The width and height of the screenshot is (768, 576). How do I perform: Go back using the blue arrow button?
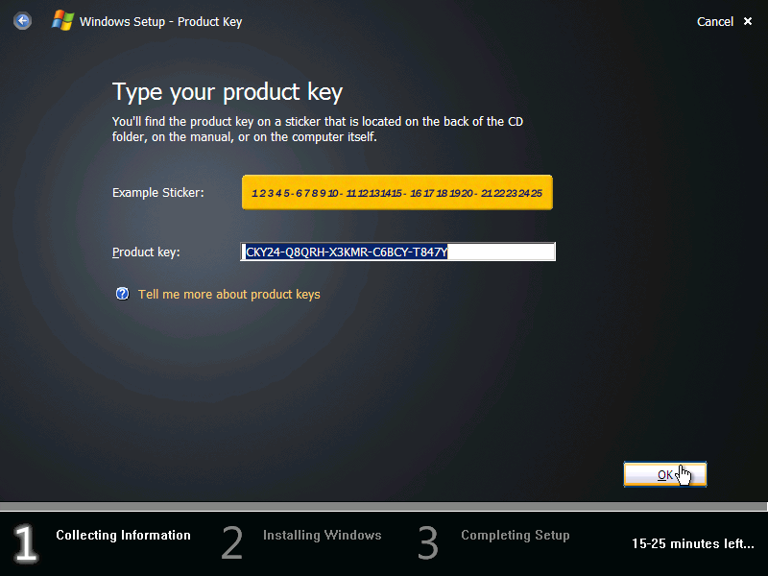tap(22, 21)
